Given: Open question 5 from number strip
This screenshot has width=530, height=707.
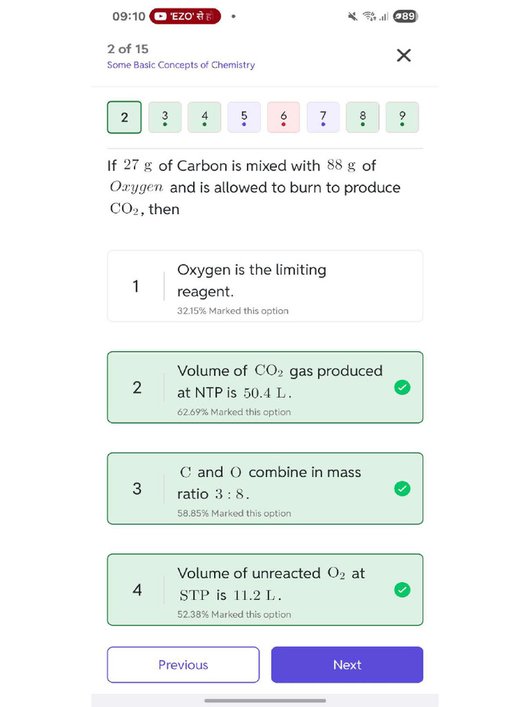Looking at the screenshot, I should point(244,117).
